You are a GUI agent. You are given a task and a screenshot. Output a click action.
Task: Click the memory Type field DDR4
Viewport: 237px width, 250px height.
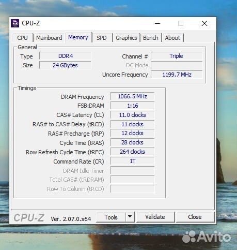coord(65,56)
